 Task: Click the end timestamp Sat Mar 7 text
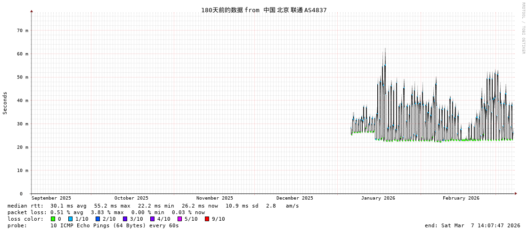click(472, 225)
